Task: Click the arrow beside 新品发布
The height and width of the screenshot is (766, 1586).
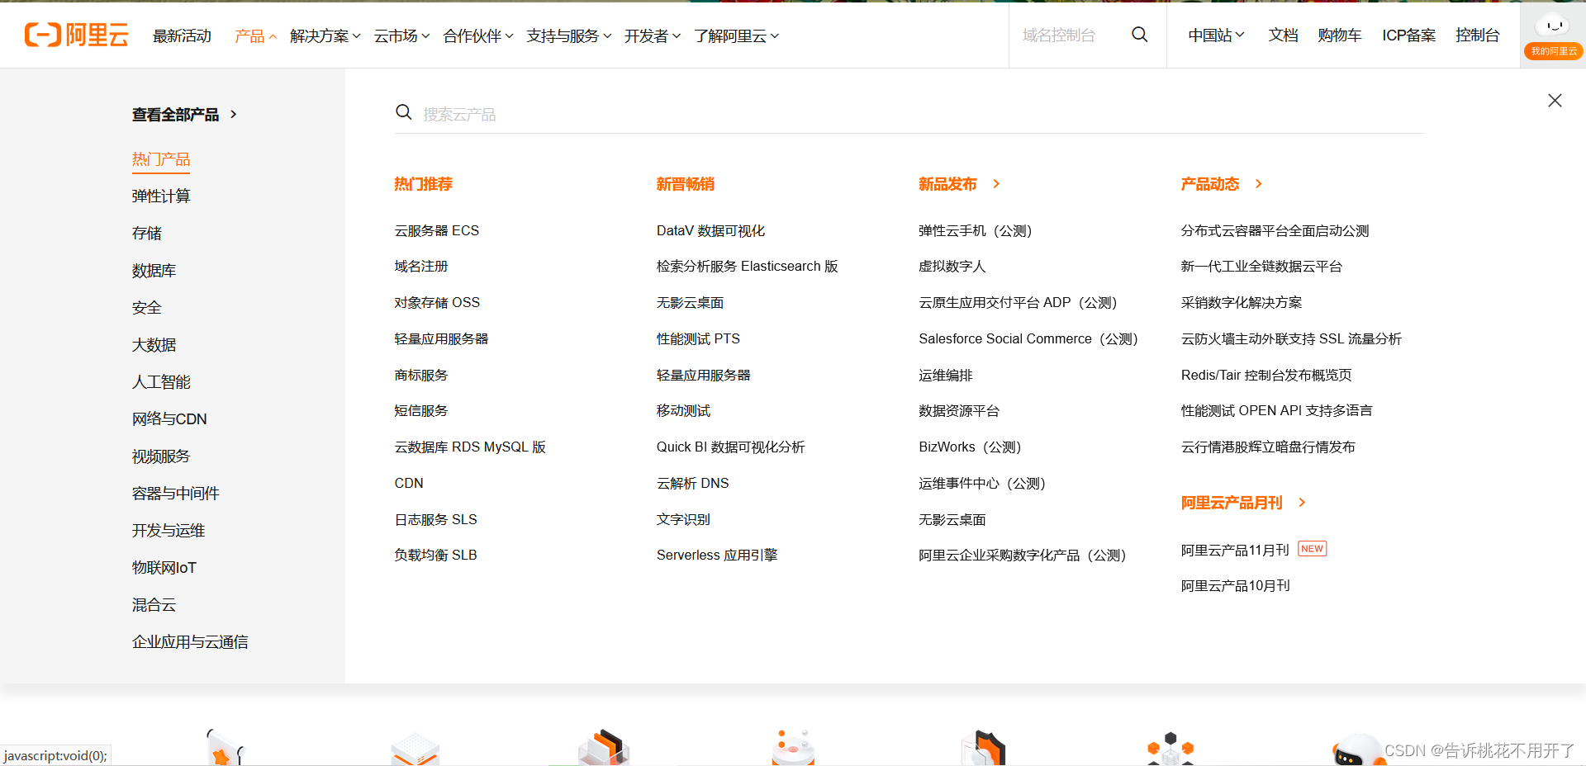Action: tap(996, 184)
